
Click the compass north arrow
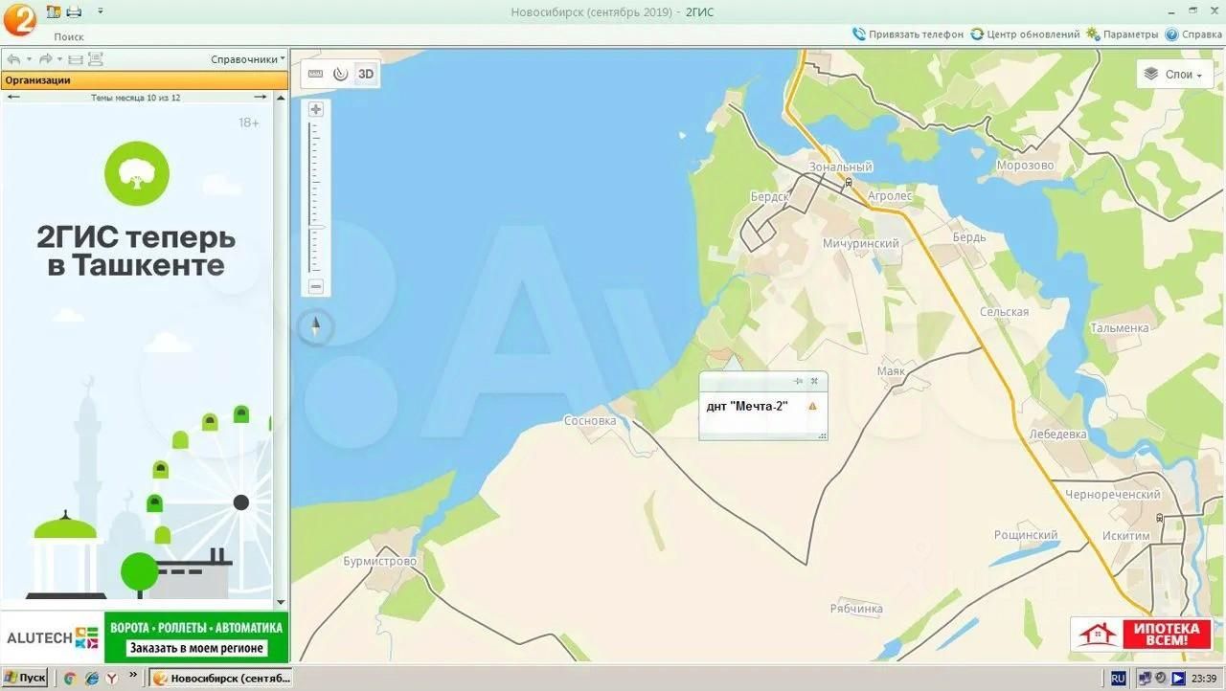(316, 327)
